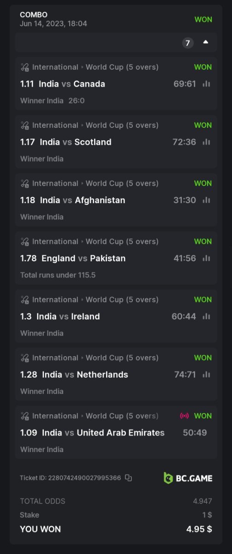Select the India vs Netherlands match title
Viewport: 232px width, 554px height.
point(85,374)
